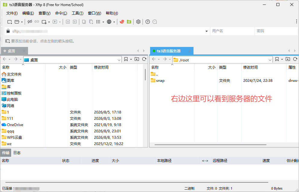Click the globe encoding icon
The width and height of the screenshot is (299, 192).
point(109,22)
